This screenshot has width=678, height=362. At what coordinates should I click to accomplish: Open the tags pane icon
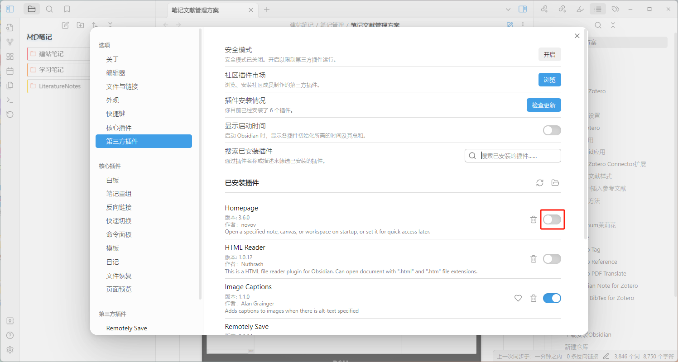coord(615,9)
